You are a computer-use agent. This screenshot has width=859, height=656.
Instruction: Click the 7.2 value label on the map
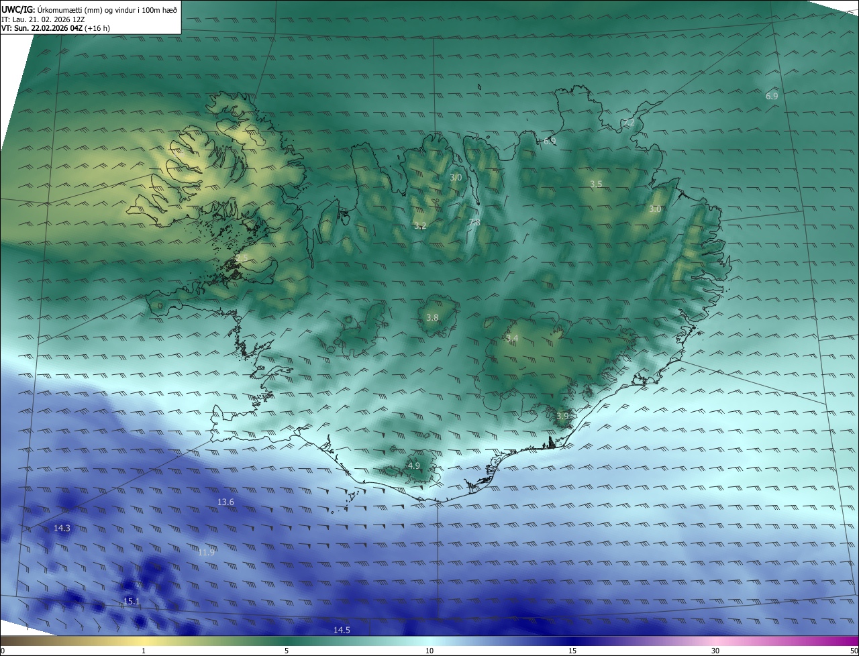(628, 123)
